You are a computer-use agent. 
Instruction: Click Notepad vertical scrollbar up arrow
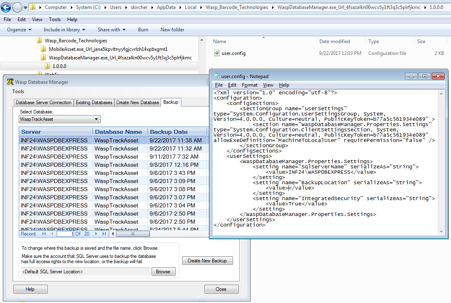pos(441,94)
